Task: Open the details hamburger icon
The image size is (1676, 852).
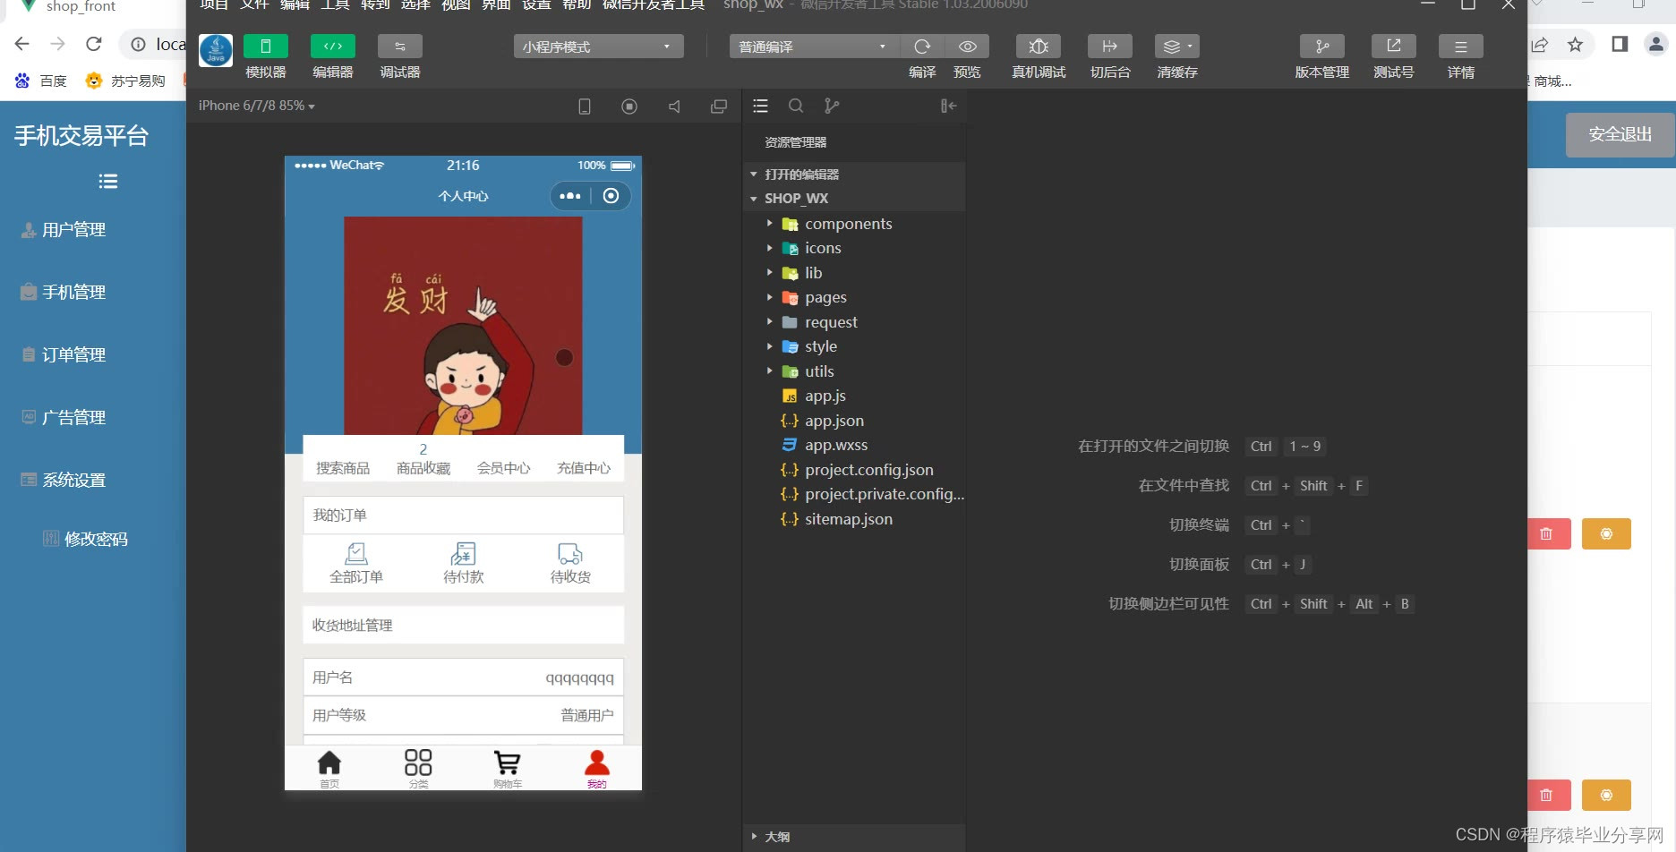Action: pos(1461,47)
